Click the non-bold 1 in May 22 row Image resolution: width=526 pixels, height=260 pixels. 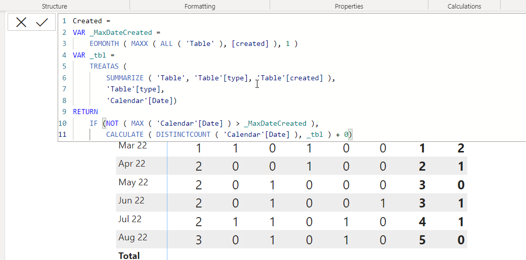pyautogui.click(x=272, y=185)
